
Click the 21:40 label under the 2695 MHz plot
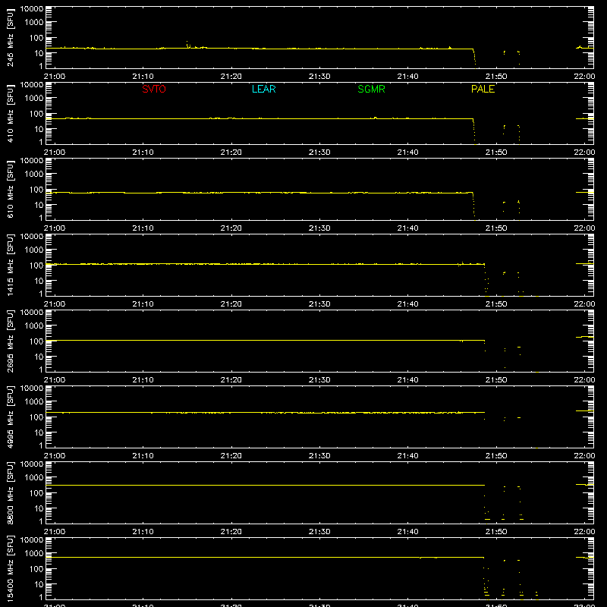tap(407, 380)
